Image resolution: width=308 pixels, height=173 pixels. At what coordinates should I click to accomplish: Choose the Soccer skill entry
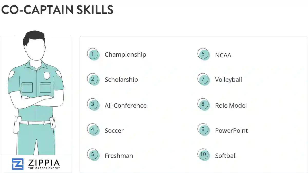click(114, 130)
